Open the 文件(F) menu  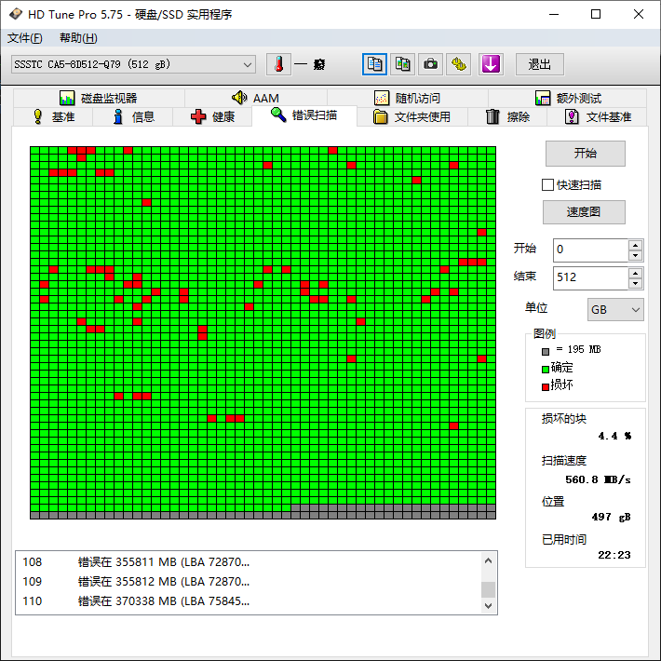25,38
